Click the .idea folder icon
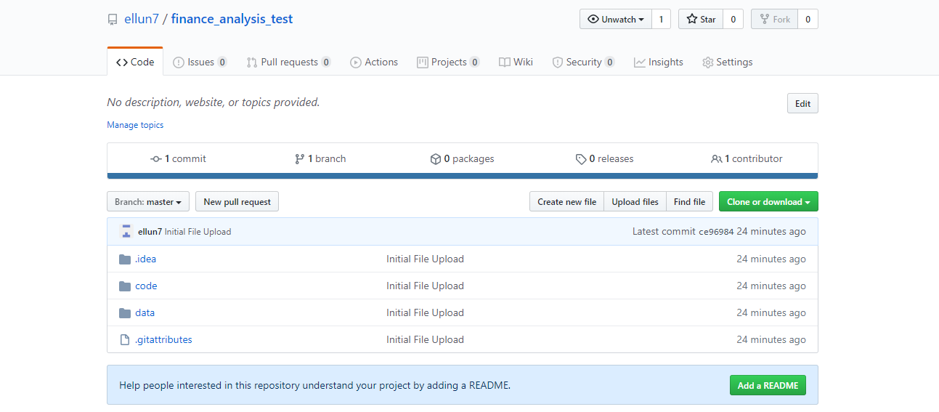The height and width of the screenshot is (412, 939). pyautogui.click(x=125, y=259)
